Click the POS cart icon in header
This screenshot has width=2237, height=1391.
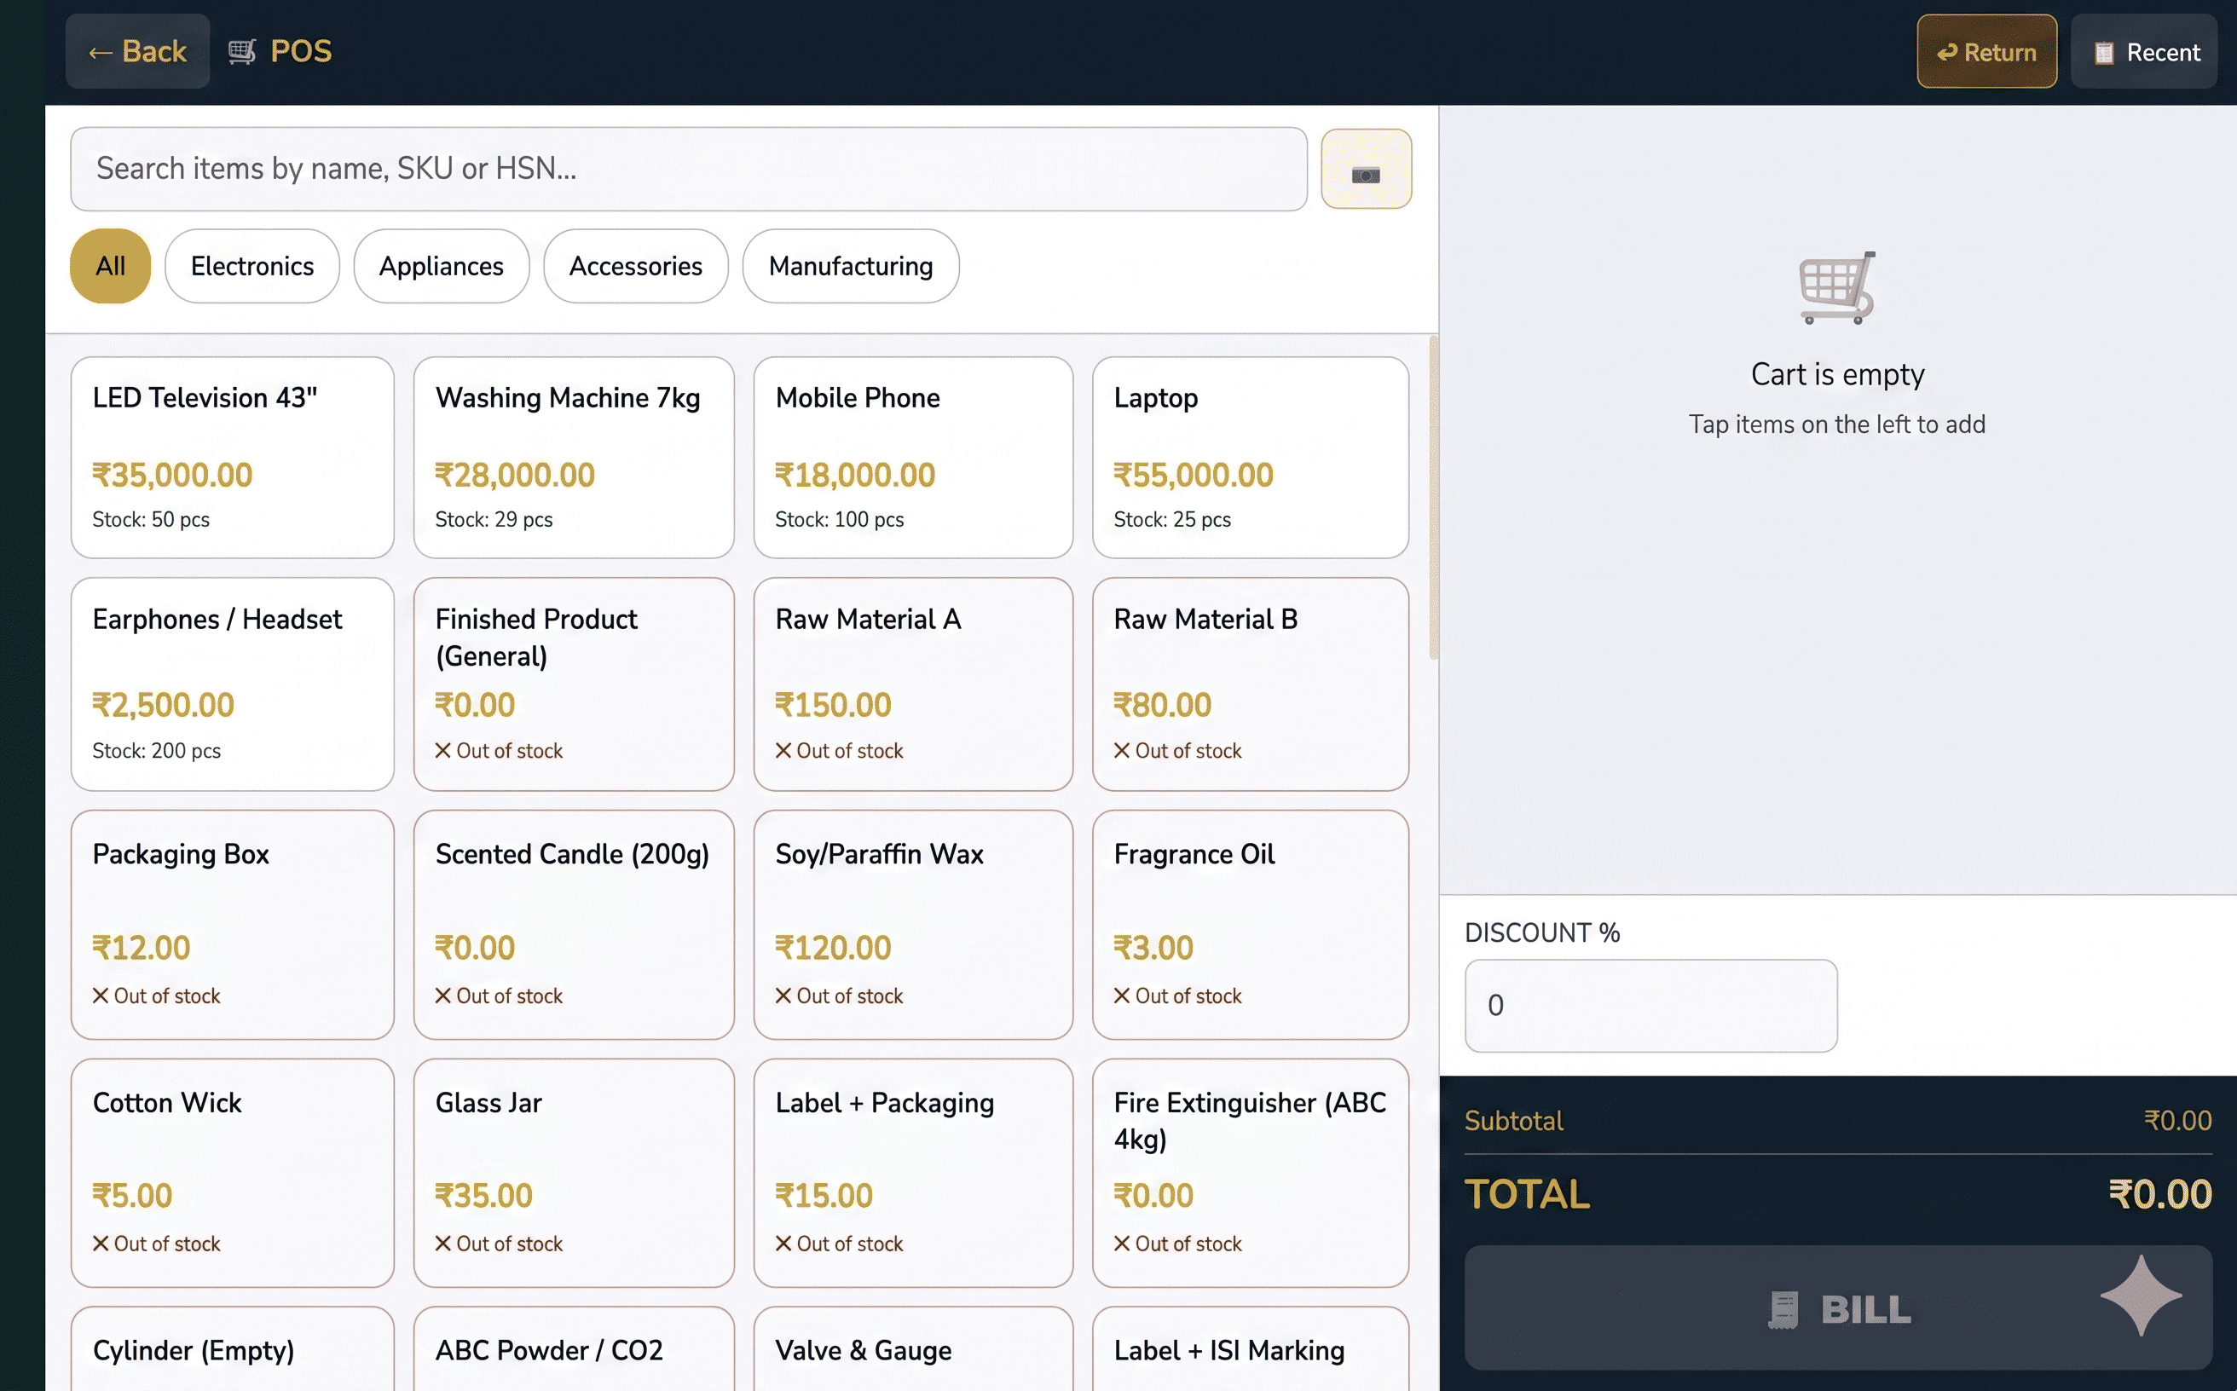point(241,51)
